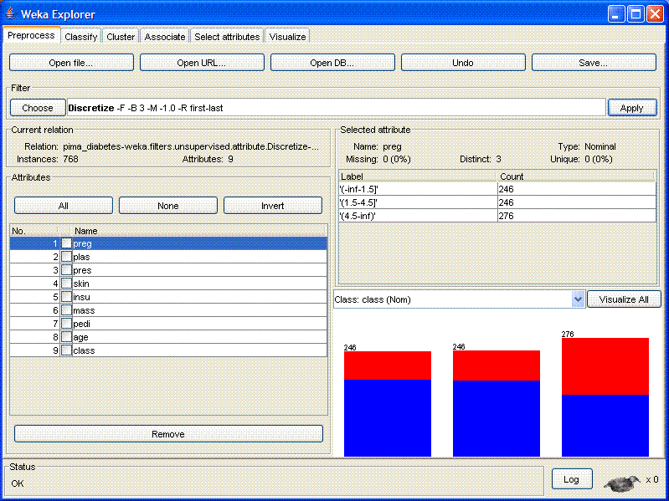Image resolution: width=669 pixels, height=501 pixels.
Task: Click Choose to pick a filter
Action: click(x=38, y=108)
